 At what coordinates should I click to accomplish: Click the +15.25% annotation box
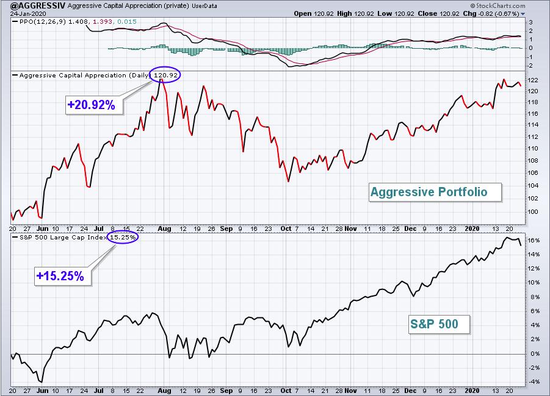click(x=63, y=276)
